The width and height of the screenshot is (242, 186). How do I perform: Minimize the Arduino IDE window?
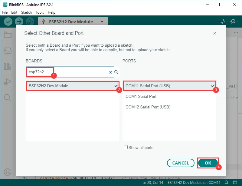(x=207, y=5)
